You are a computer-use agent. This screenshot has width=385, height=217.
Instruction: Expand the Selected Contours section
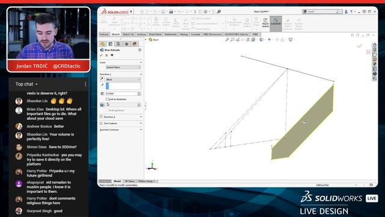coord(141,130)
